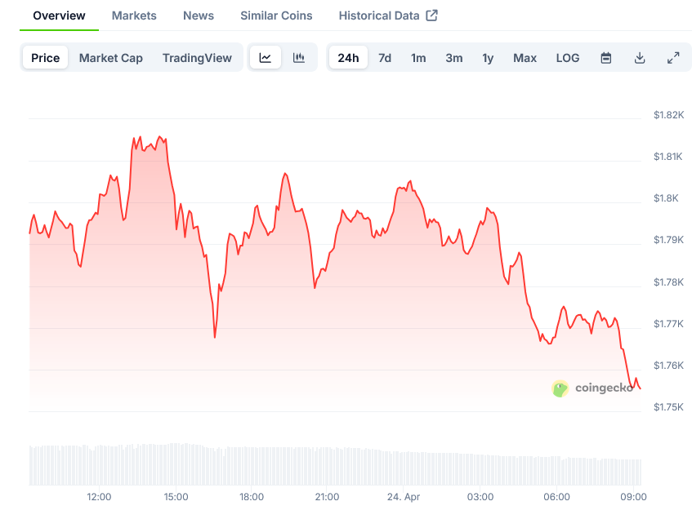Toggle LOG scale on chart

coord(568,58)
